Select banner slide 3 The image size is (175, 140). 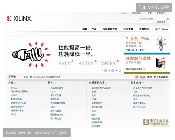click(x=113, y=71)
